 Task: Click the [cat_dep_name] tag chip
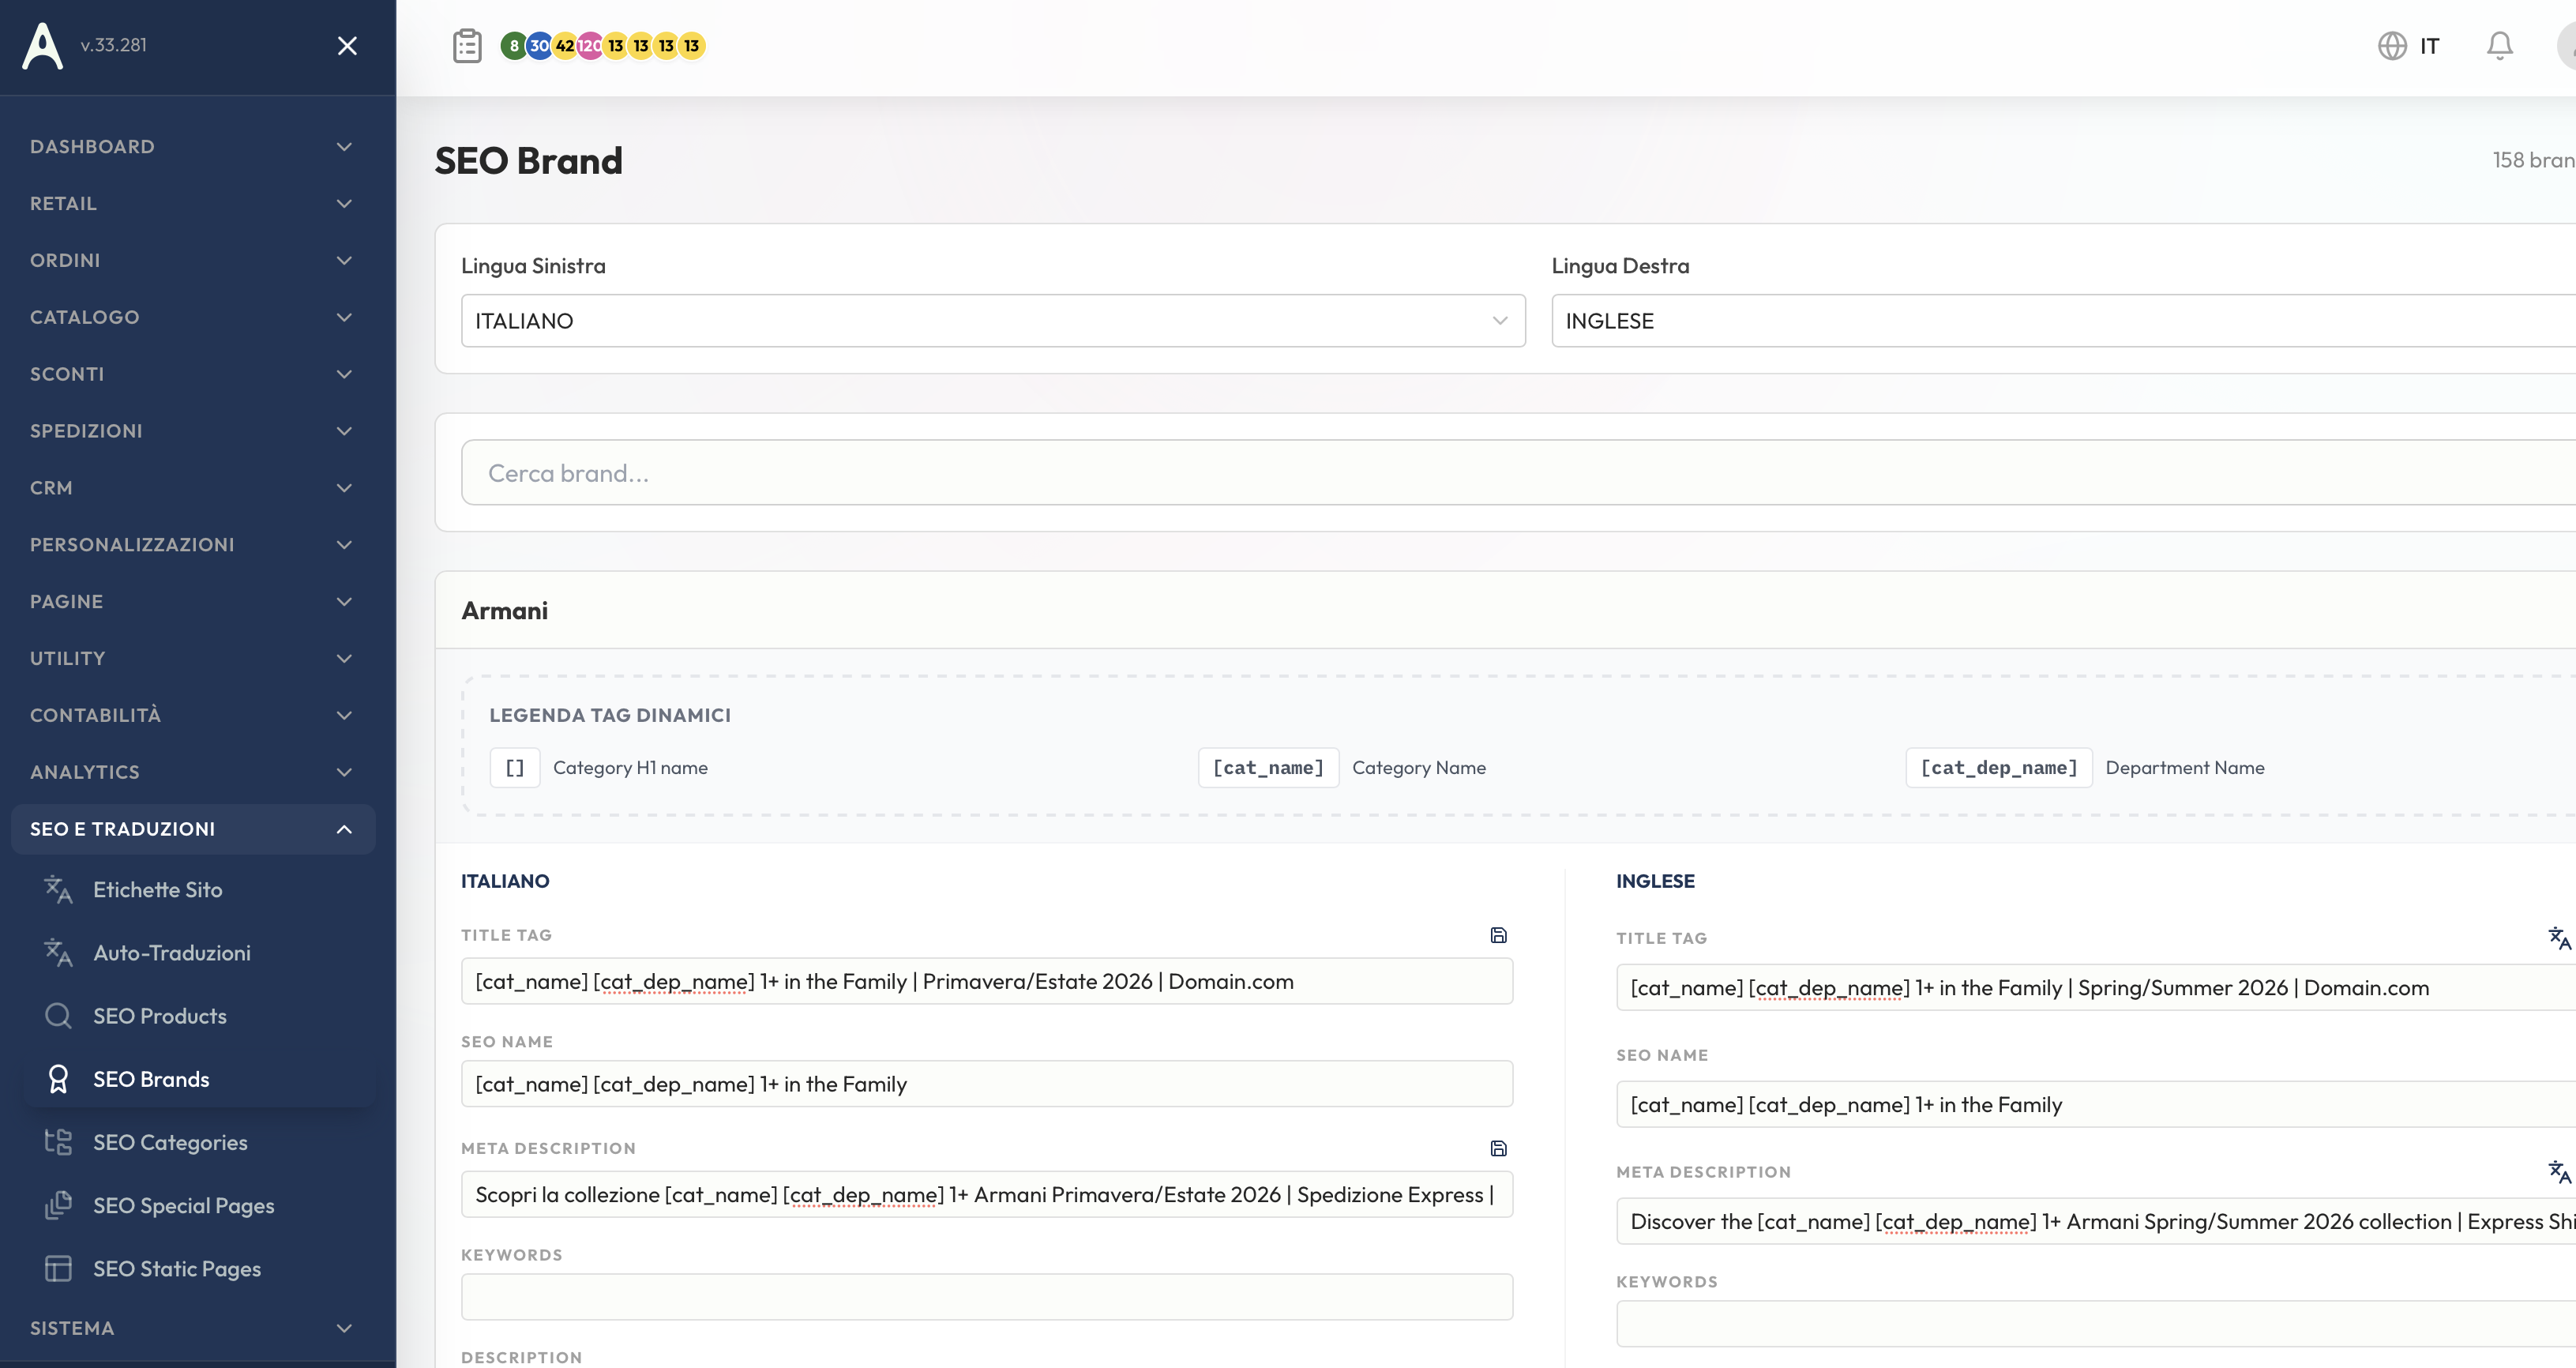click(x=1999, y=768)
